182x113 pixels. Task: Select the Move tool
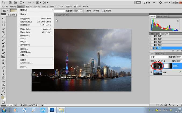coord(3,18)
